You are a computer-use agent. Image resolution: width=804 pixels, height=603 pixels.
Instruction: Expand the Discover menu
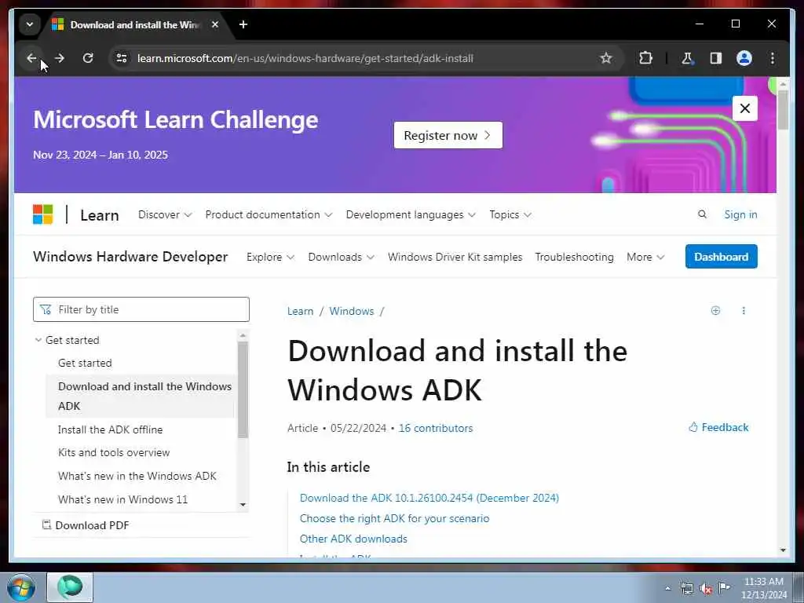pyautogui.click(x=165, y=215)
